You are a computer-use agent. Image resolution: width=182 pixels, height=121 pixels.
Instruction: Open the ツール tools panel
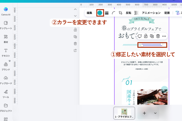[6, 94]
